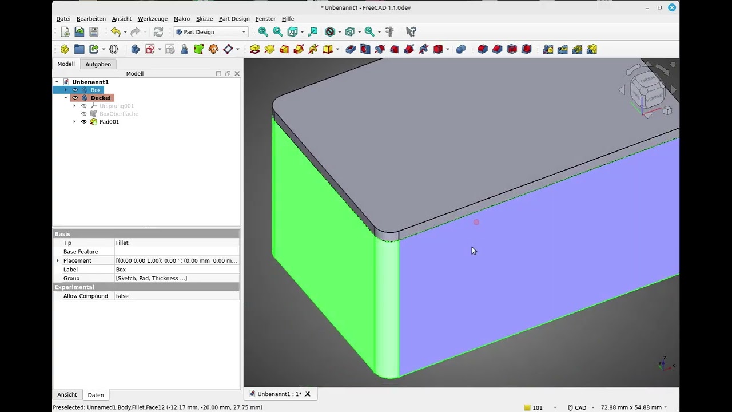Open the Skizze menu
732x412 pixels.
[x=204, y=19]
